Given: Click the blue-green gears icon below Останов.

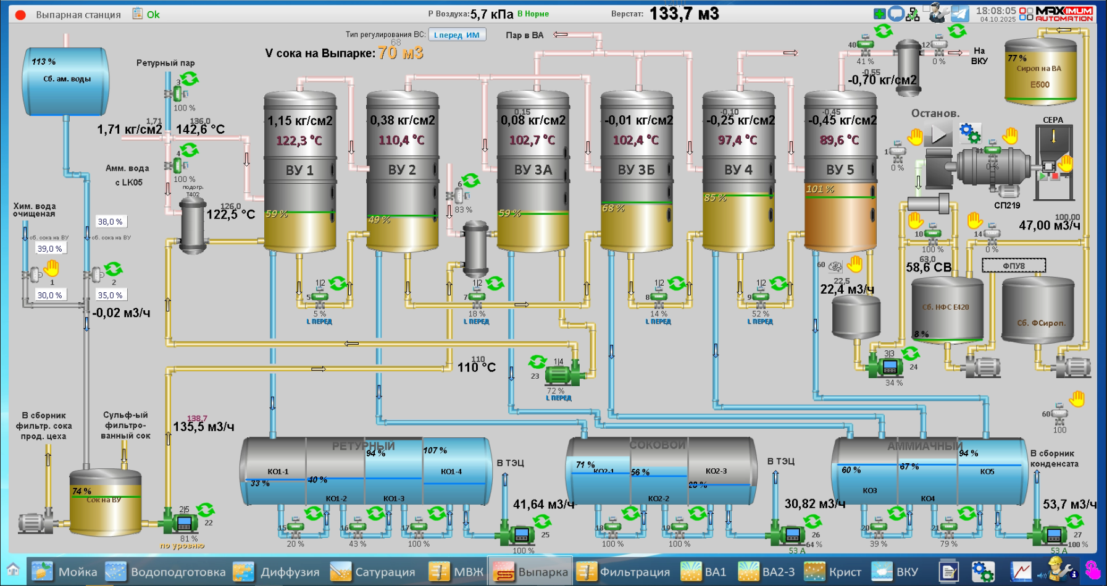Looking at the screenshot, I should click(x=969, y=132).
